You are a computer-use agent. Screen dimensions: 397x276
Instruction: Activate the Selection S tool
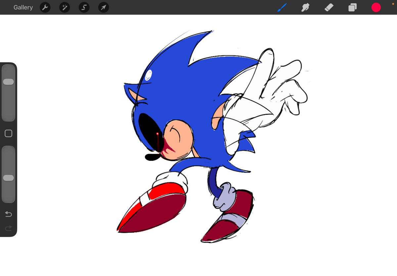(x=84, y=8)
